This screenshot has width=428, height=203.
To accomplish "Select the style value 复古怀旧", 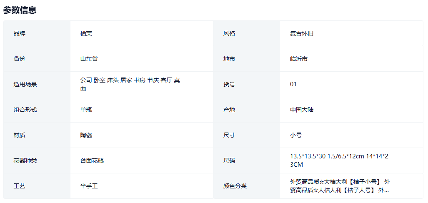I will (302, 33).
